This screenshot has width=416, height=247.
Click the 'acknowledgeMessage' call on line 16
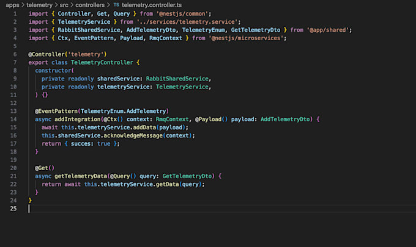[x=133, y=135]
